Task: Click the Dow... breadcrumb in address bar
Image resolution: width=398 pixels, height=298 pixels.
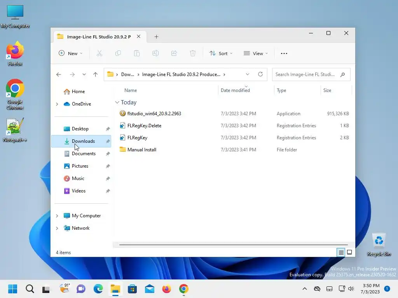Action: 127,74
